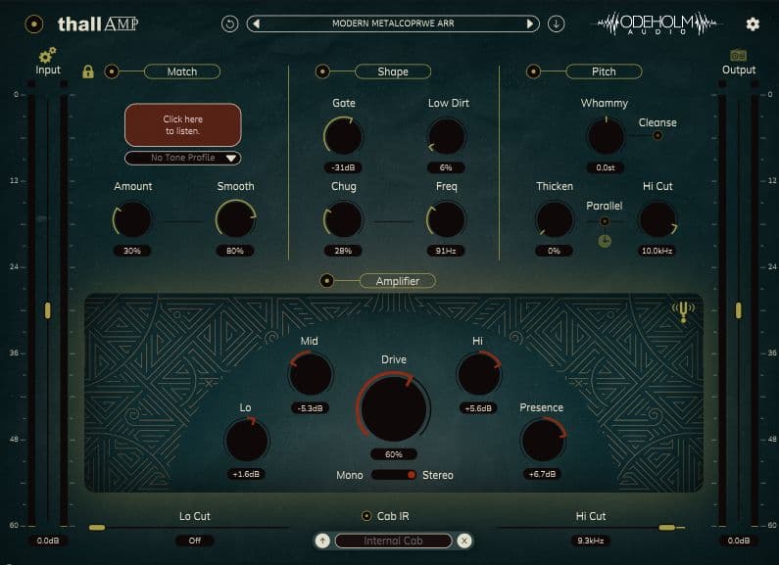
Task: Click the Hi knob in amplifier
Action: [478, 374]
